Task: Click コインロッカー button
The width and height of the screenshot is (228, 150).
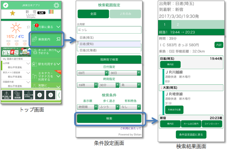Action: (x=212, y=124)
